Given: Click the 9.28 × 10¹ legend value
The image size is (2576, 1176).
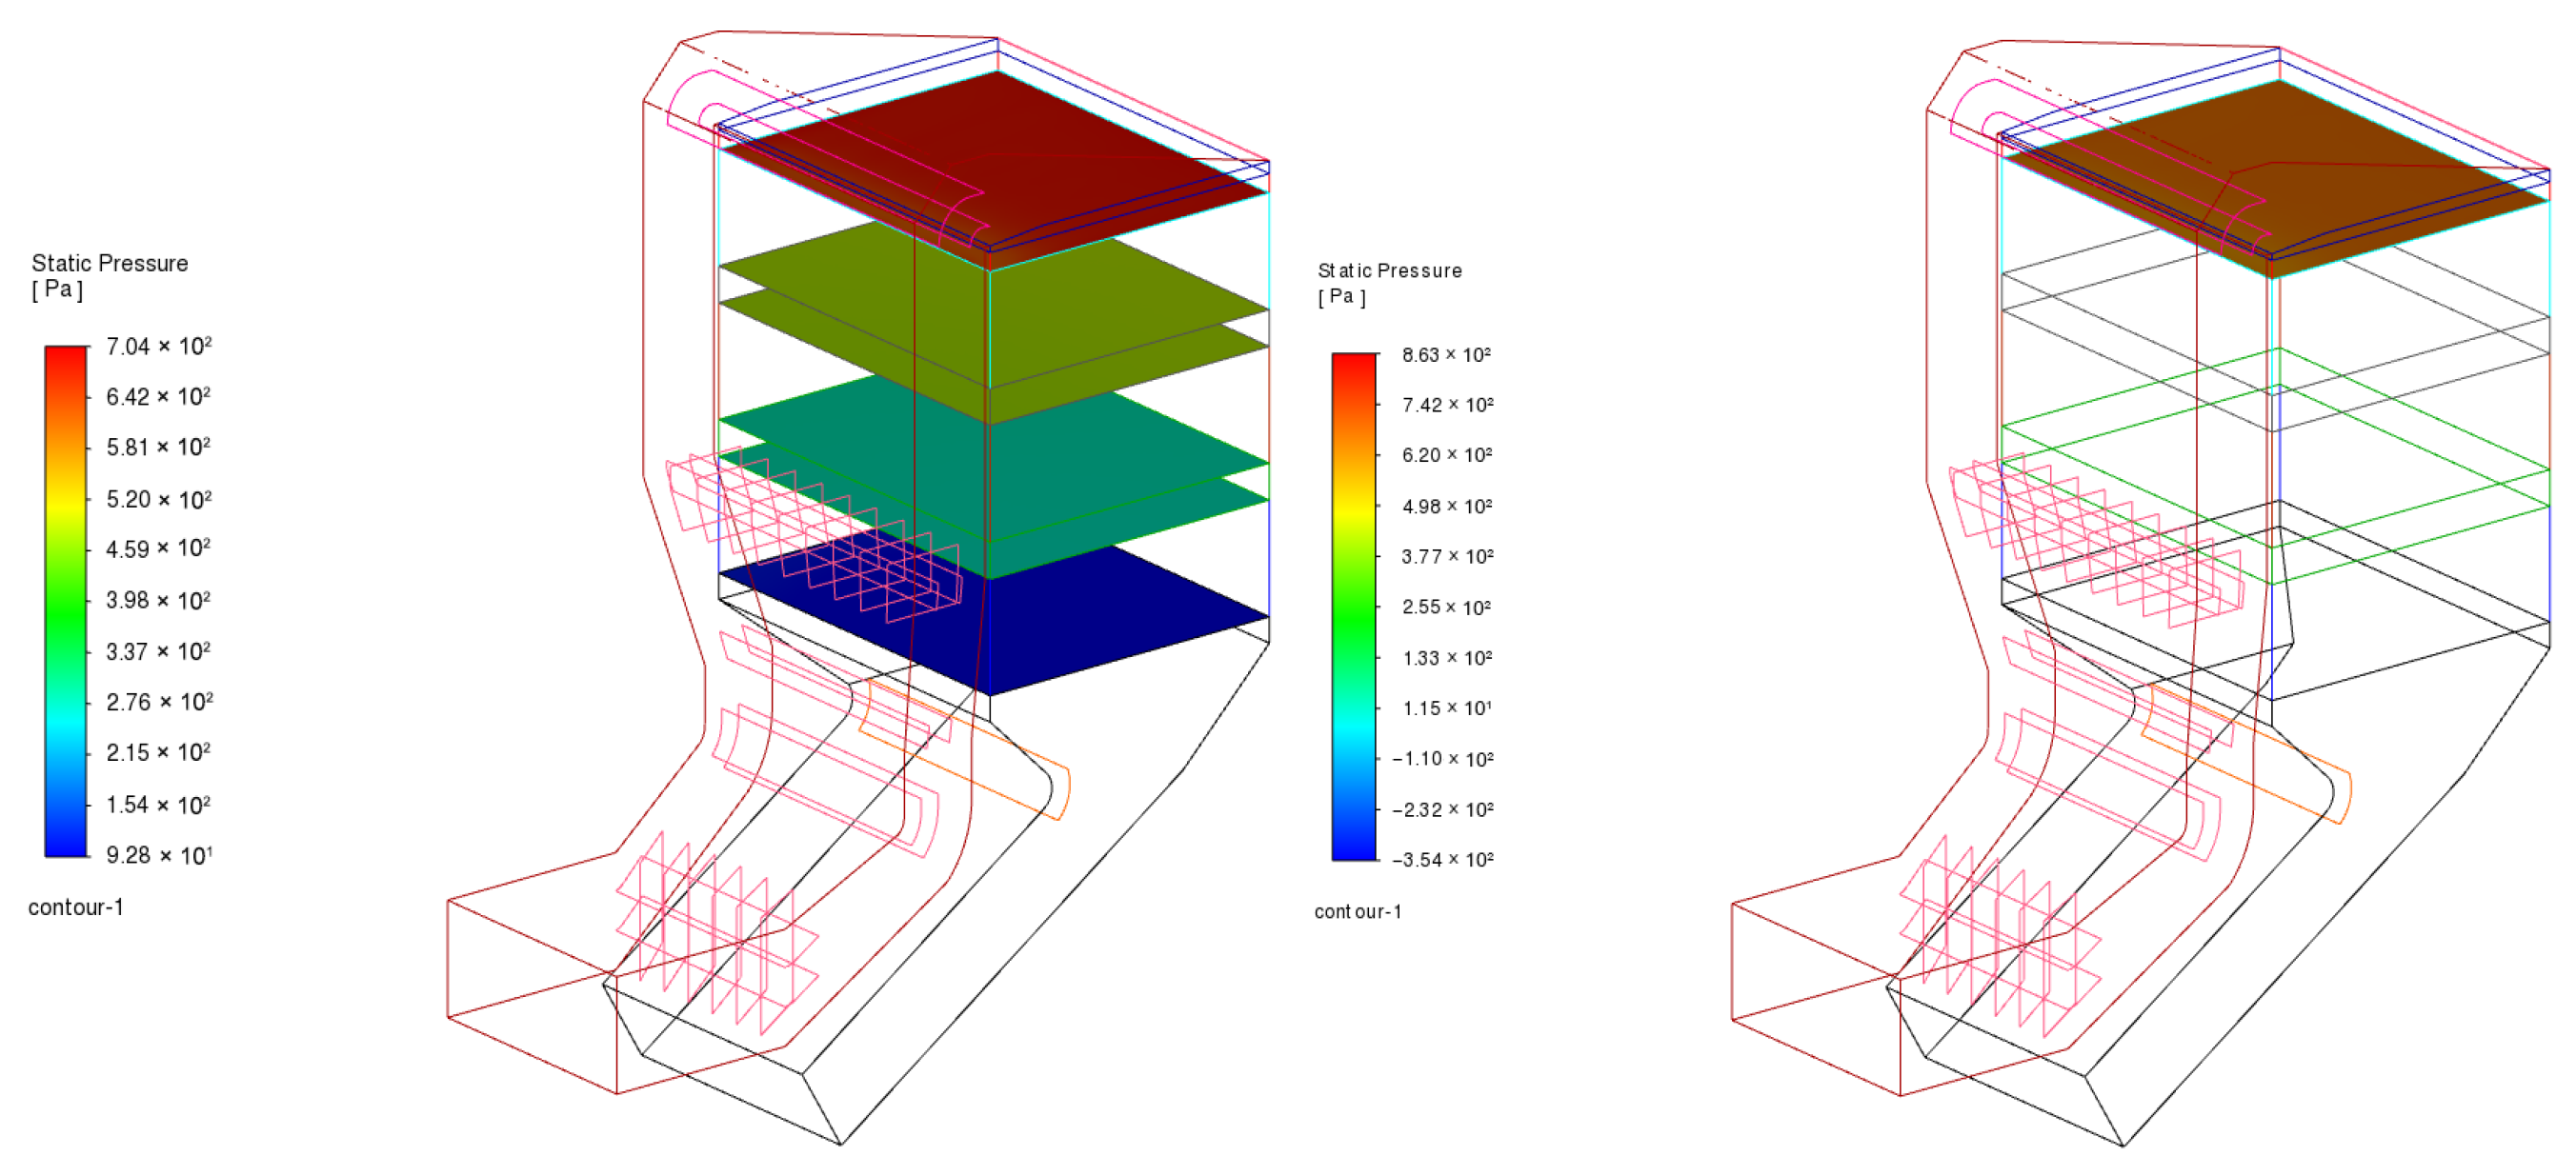Looking at the screenshot, I should click(159, 855).
